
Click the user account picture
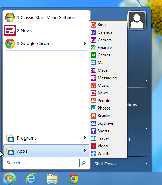137,20
